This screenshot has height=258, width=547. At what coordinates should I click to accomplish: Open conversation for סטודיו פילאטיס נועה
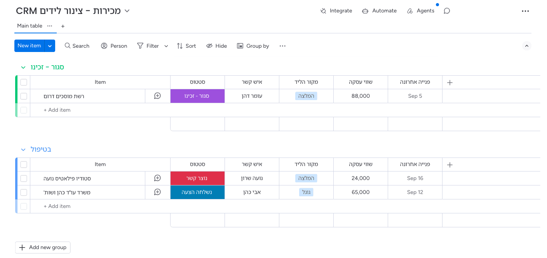pyautogui.click(x=157, y=178)
